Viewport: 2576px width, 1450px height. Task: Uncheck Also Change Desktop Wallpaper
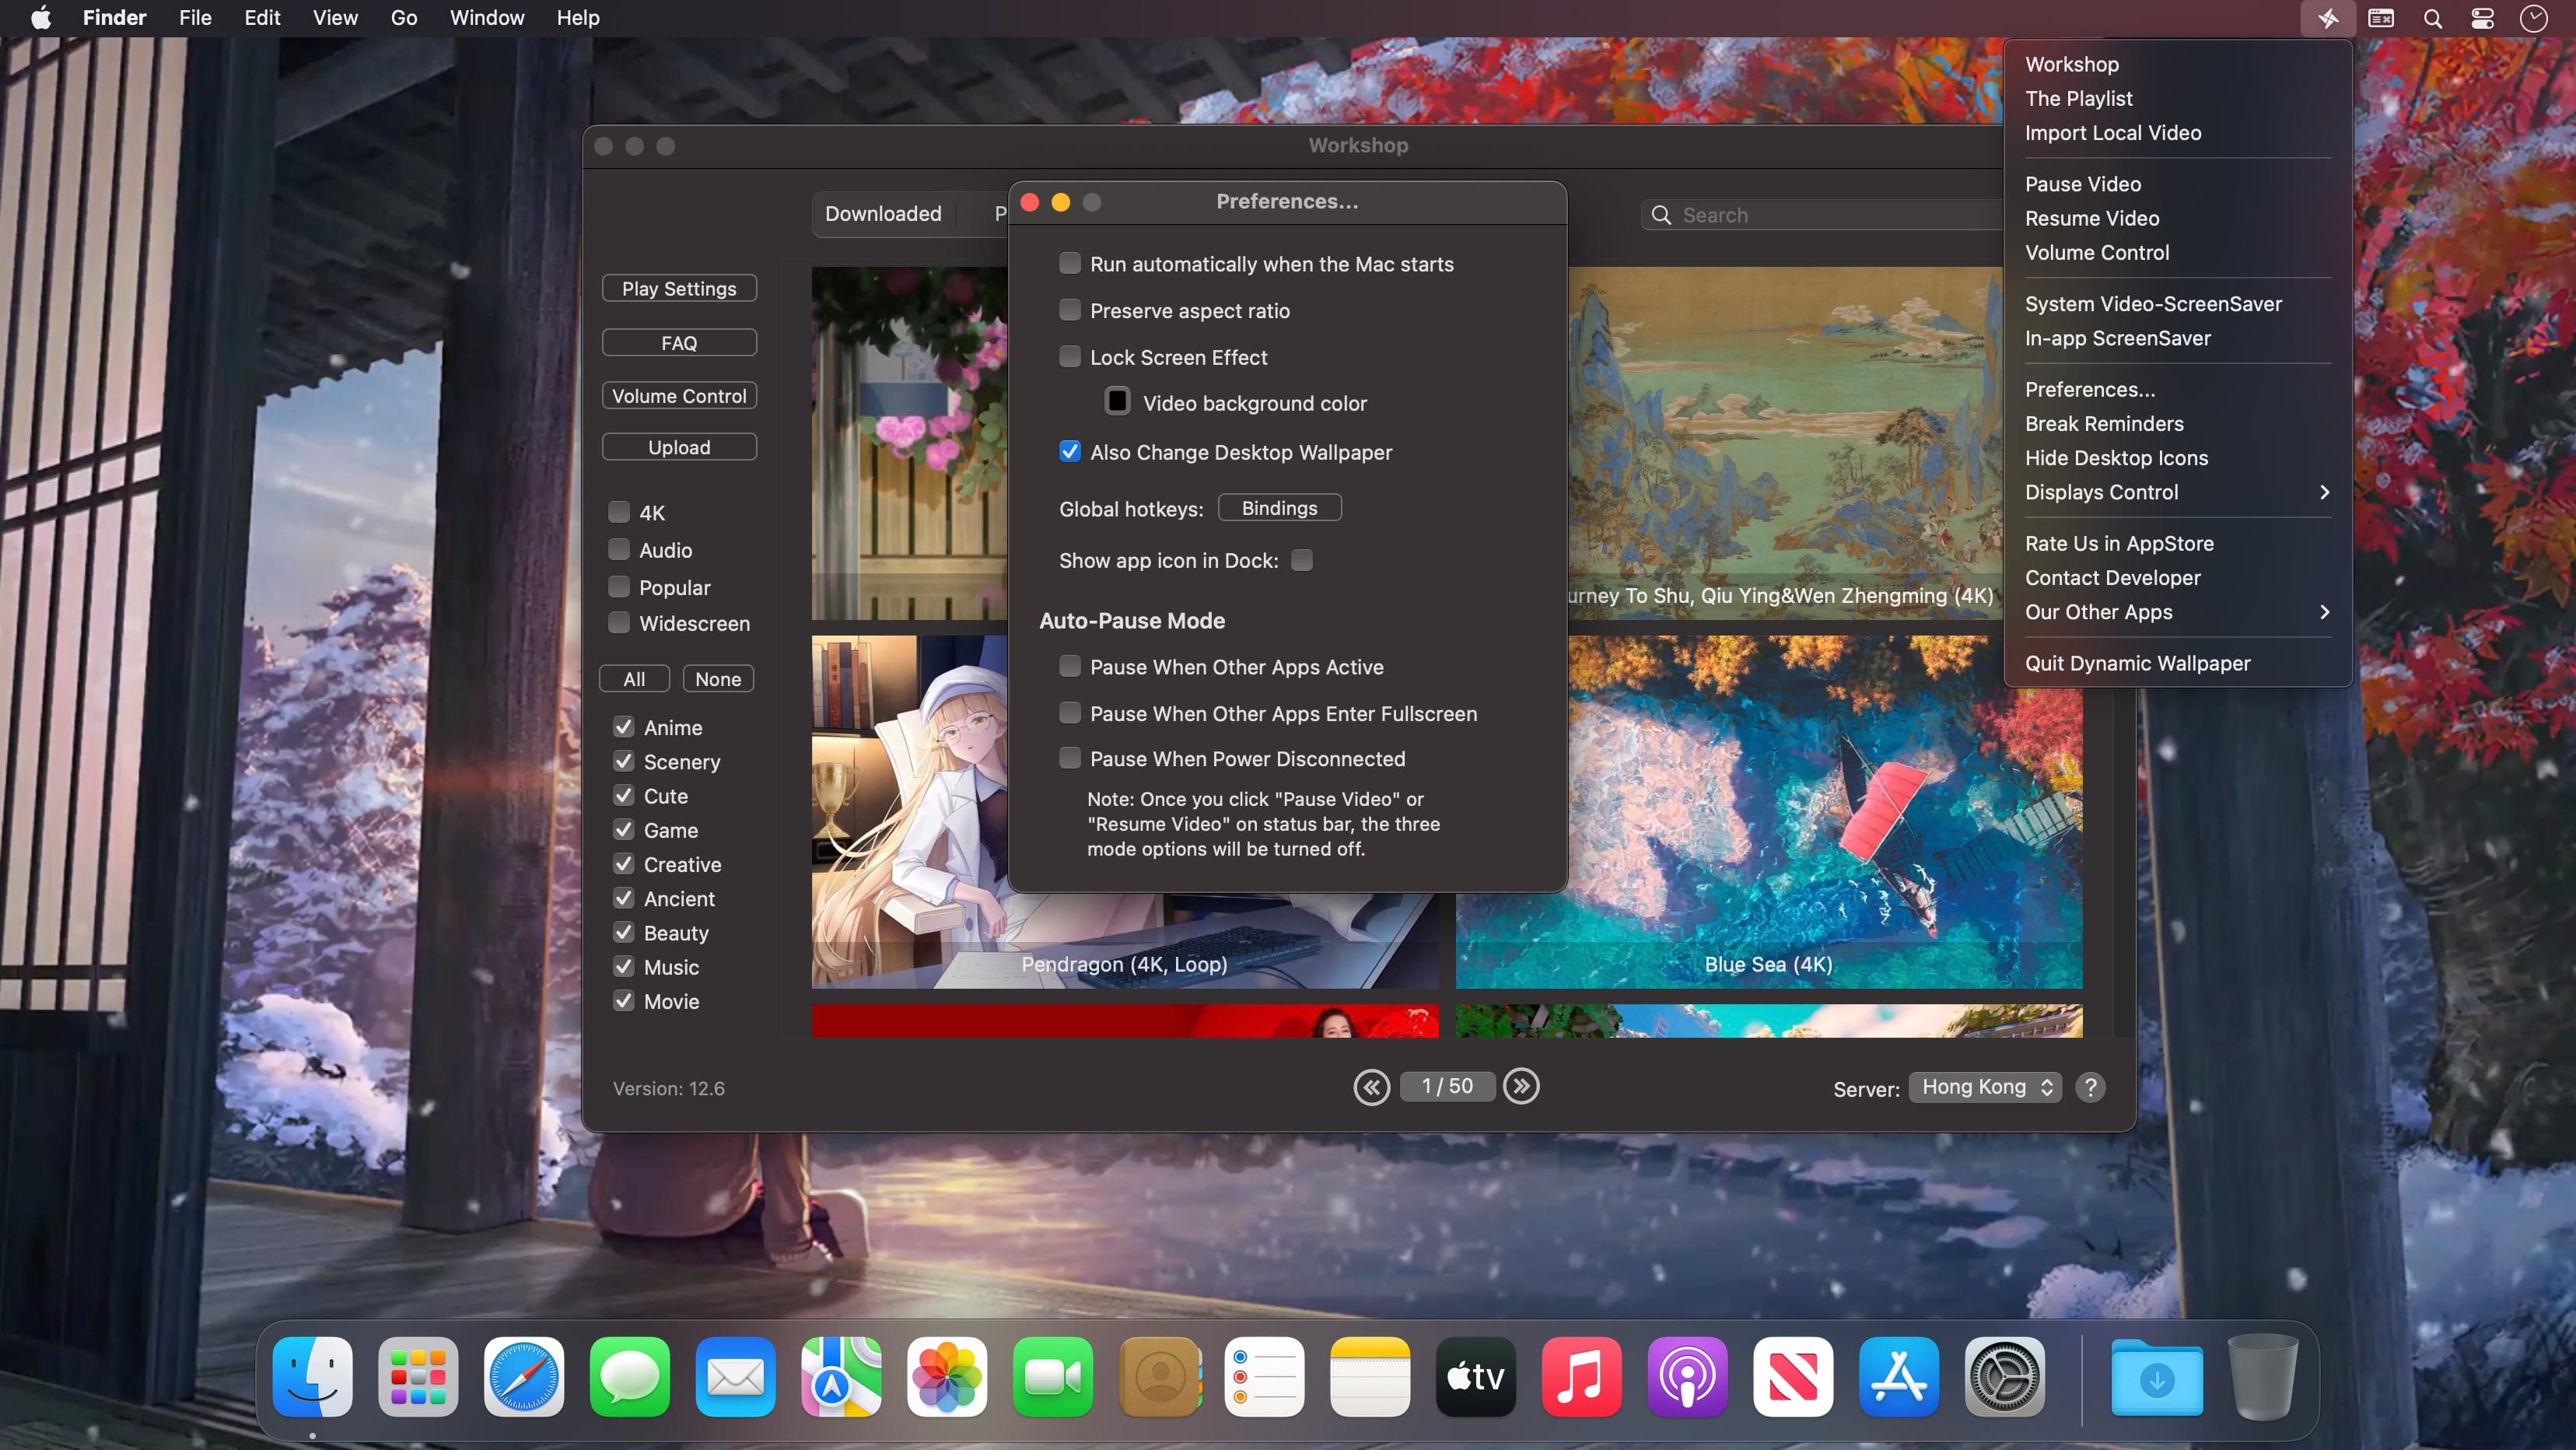1070,452
